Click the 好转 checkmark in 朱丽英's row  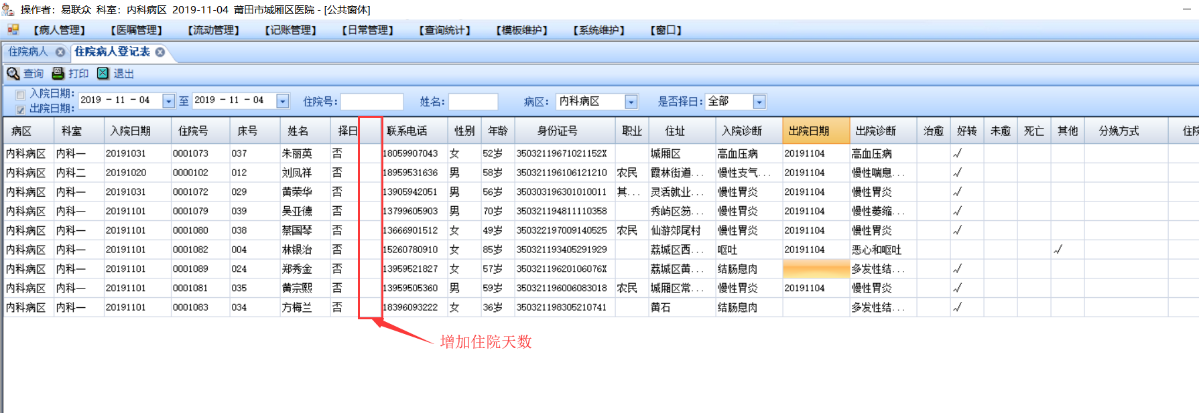957,153
